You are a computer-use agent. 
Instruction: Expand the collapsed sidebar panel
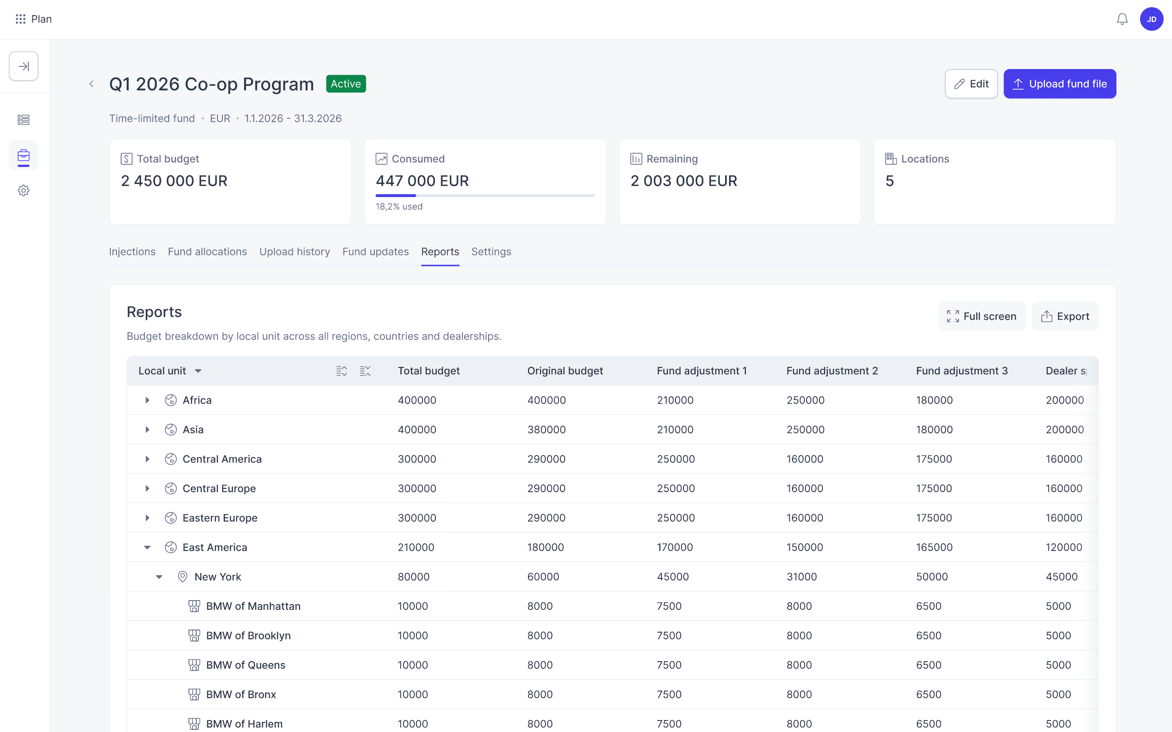coord(23,66)
